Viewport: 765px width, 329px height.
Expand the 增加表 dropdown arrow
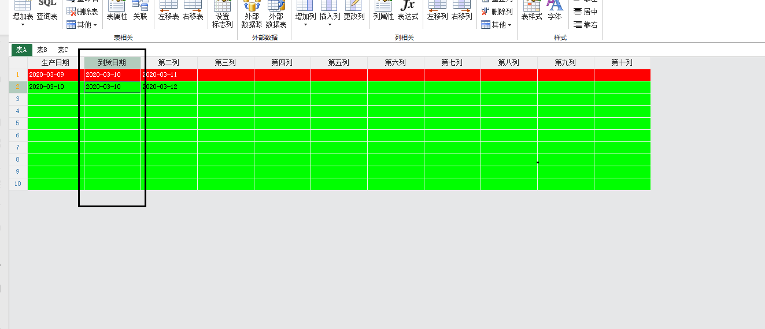(23, 25)
